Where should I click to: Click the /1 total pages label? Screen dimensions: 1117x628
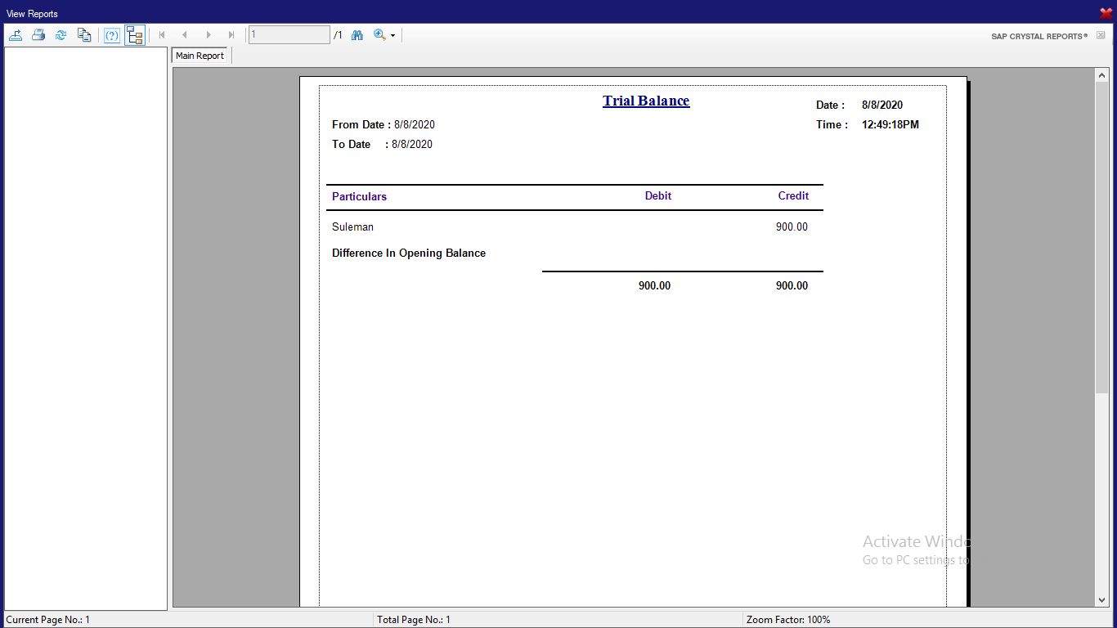click(x=339, y=35)
